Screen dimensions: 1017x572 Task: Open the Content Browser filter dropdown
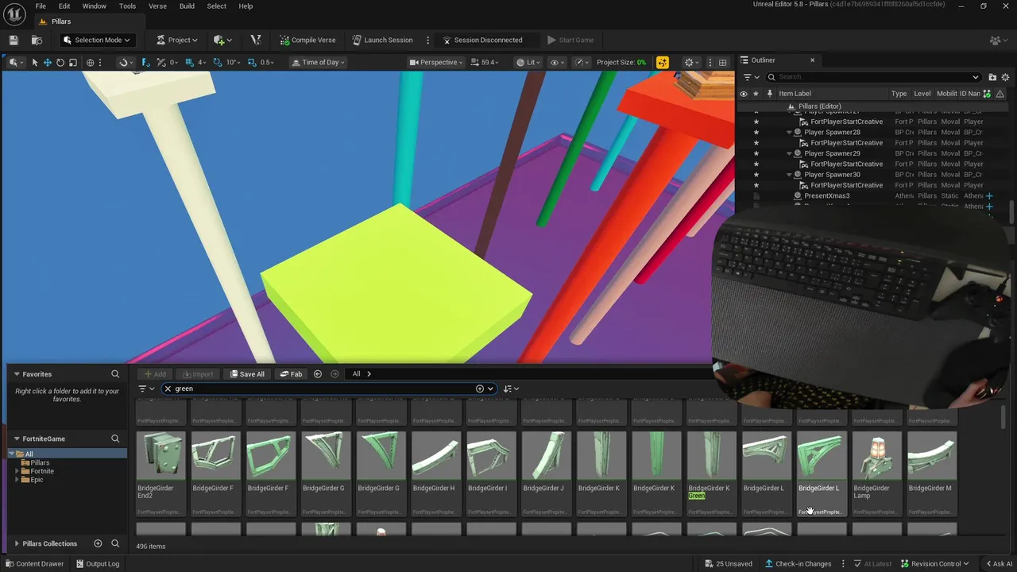(146, 388)
